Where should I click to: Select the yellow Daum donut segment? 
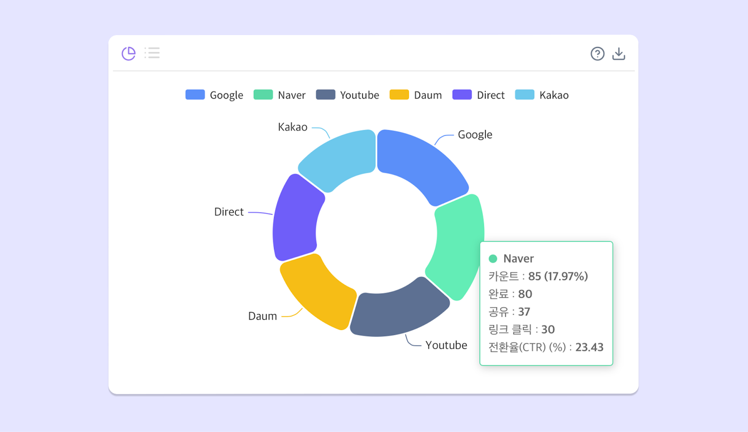coord(318,292)
